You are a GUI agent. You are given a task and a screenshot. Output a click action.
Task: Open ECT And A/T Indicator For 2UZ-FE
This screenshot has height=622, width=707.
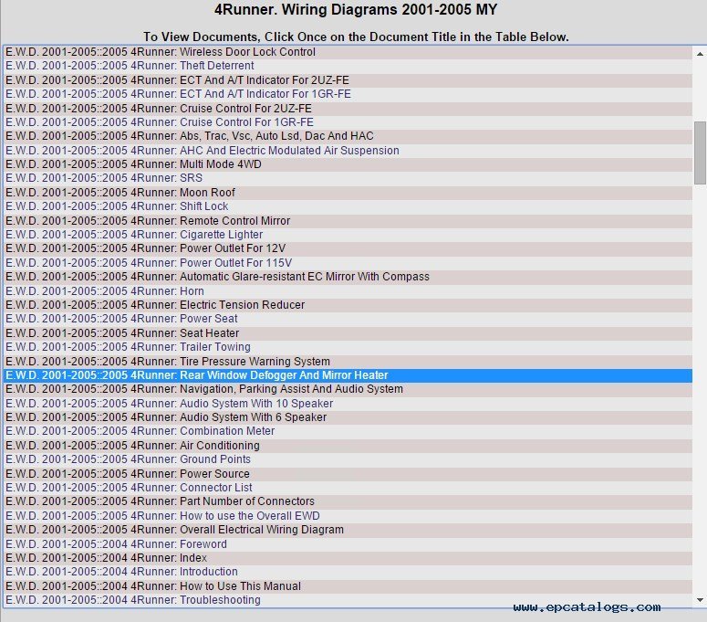point(348,80)
